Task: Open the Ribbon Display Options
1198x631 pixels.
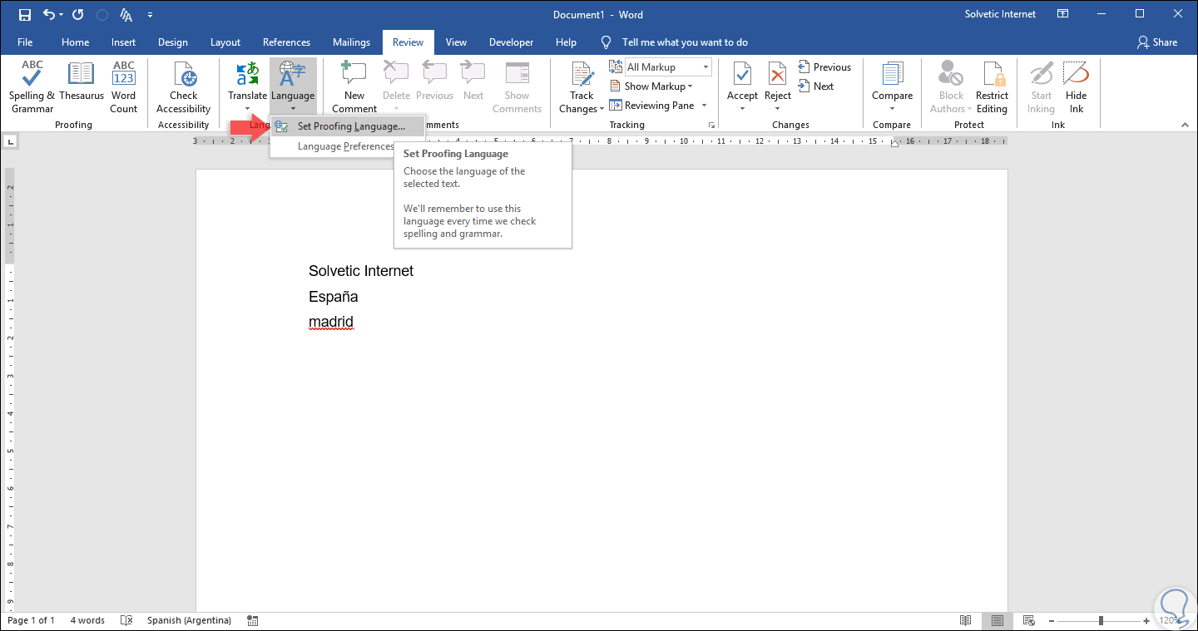Action: 1063,14
